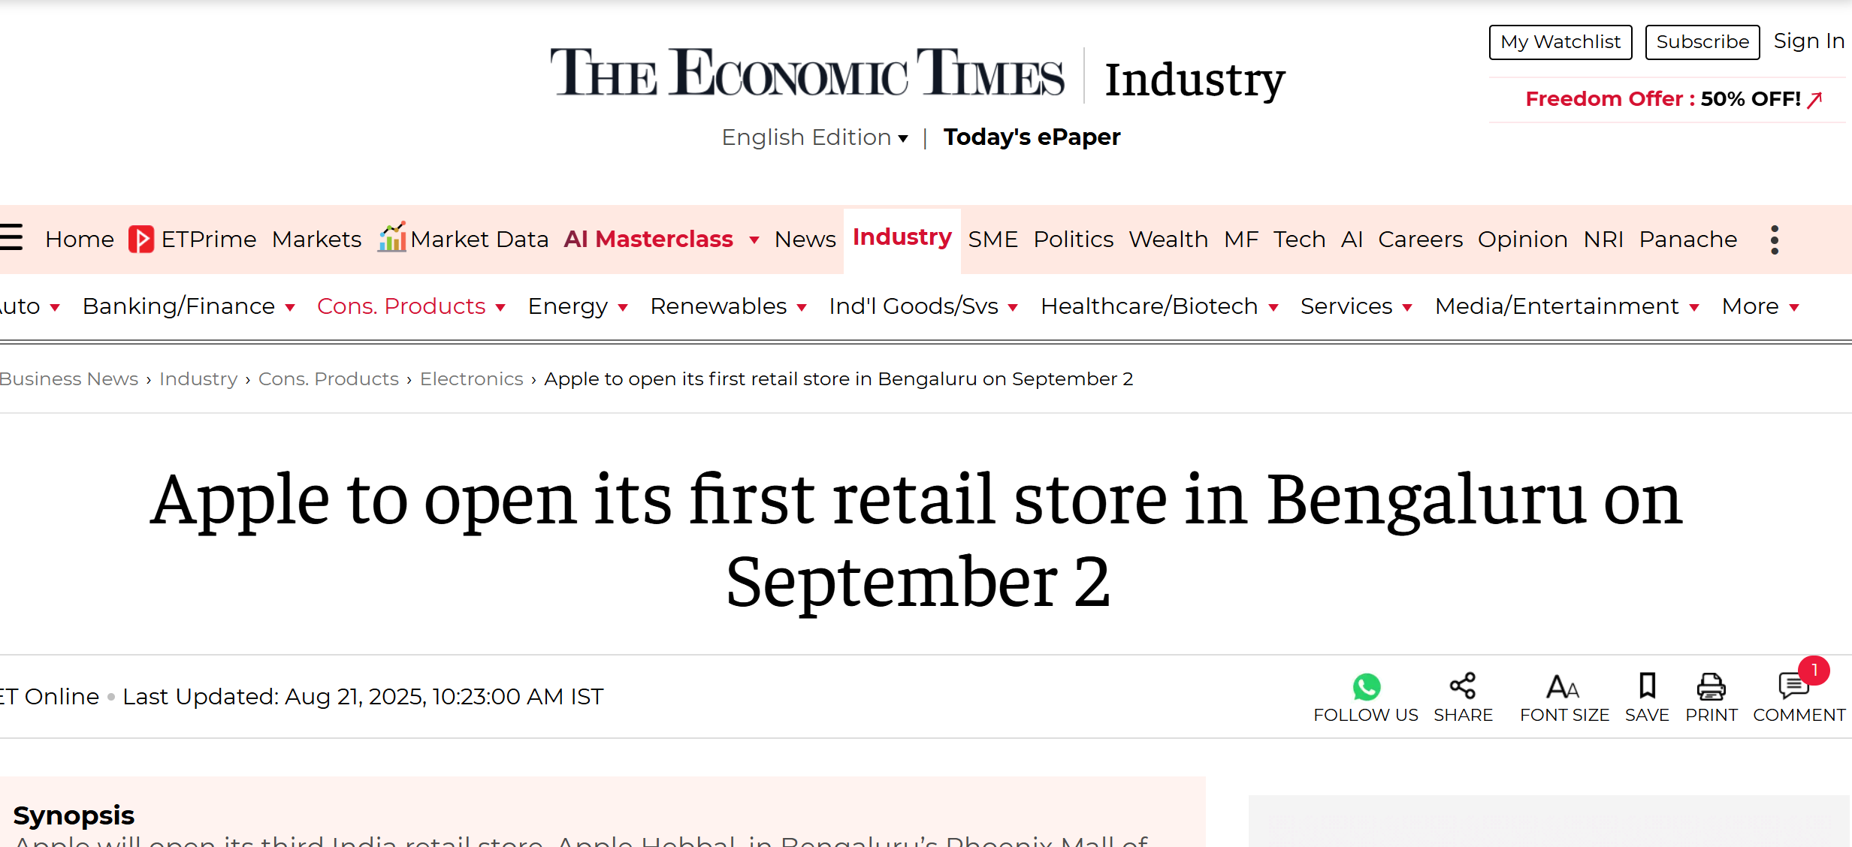Click the Share icon
Image resolution: width=1852 pixels, height=847 pixels.
[1463, 686]
